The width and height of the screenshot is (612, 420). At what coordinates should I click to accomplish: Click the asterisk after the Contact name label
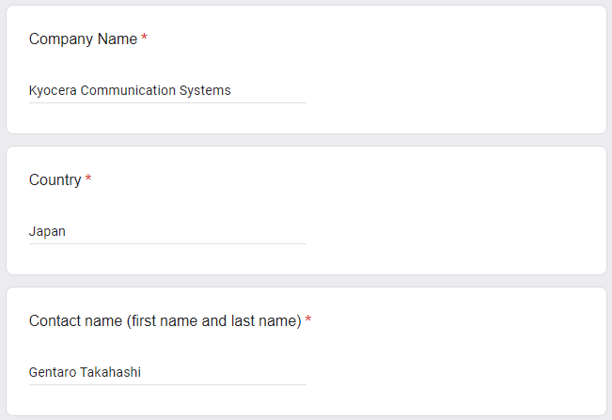coord(308,319)
